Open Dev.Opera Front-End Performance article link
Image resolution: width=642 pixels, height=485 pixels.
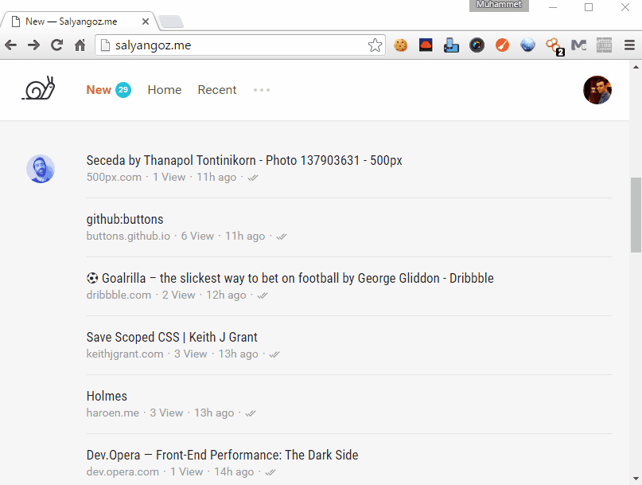222,456
